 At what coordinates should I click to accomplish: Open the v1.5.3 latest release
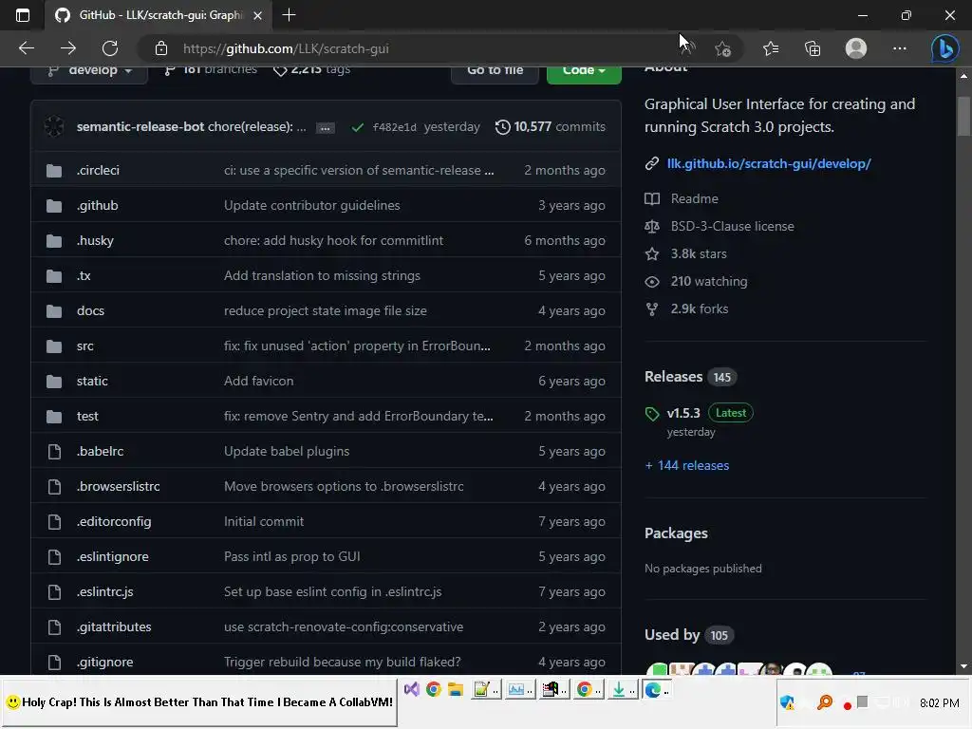point(683,413)
